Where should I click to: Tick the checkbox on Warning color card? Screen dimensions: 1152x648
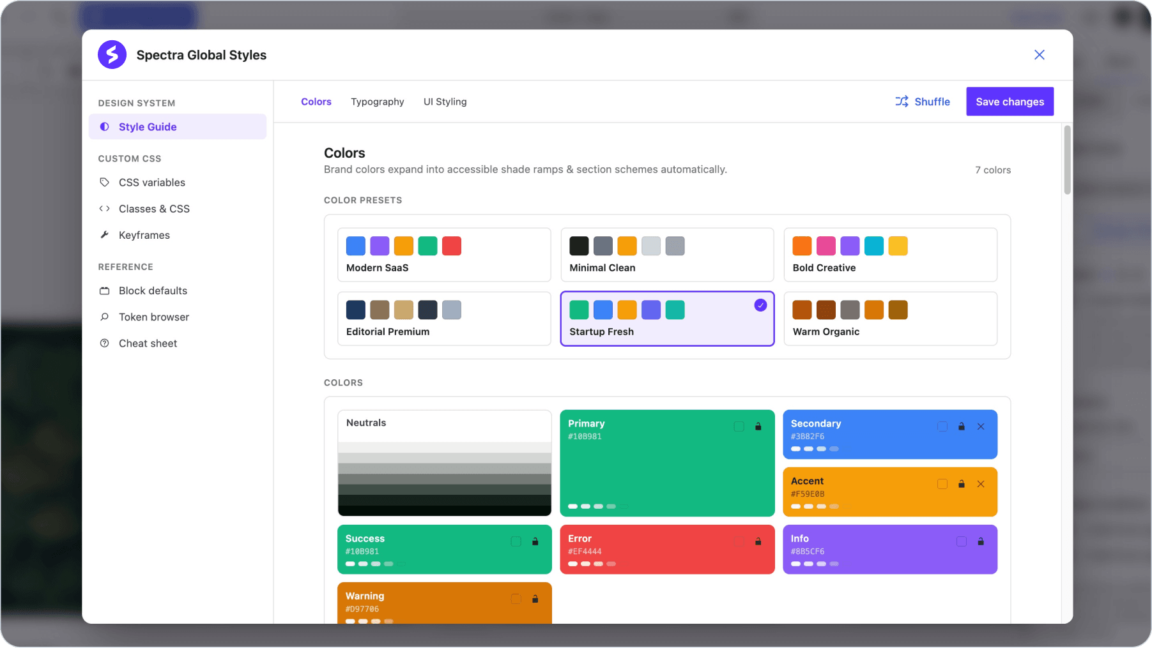pyautogui.click(x=516, y=599)
